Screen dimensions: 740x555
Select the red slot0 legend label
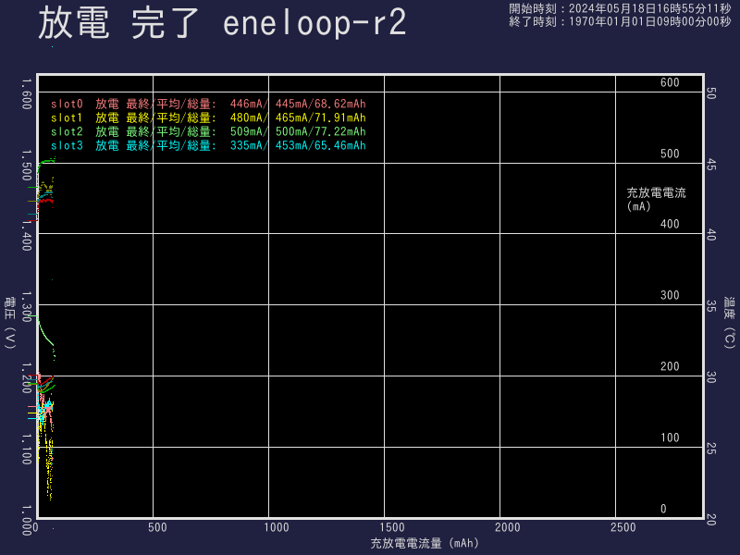coord(67,105)
